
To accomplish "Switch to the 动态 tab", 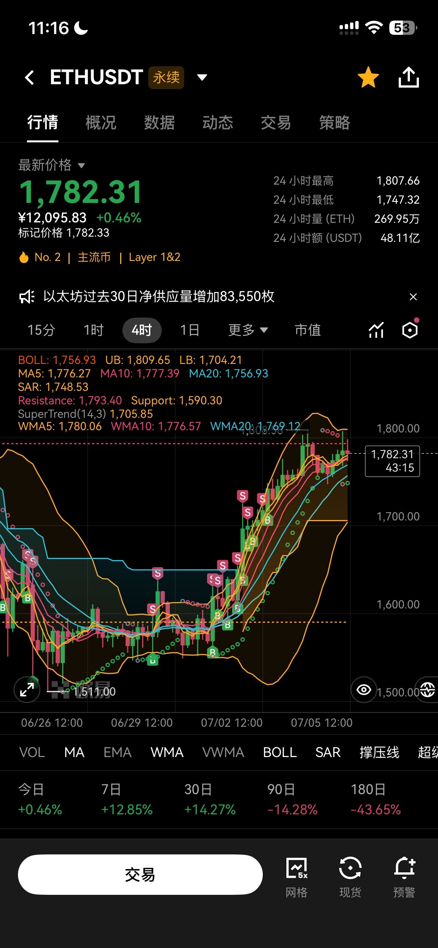I will [x=218, y=122].
